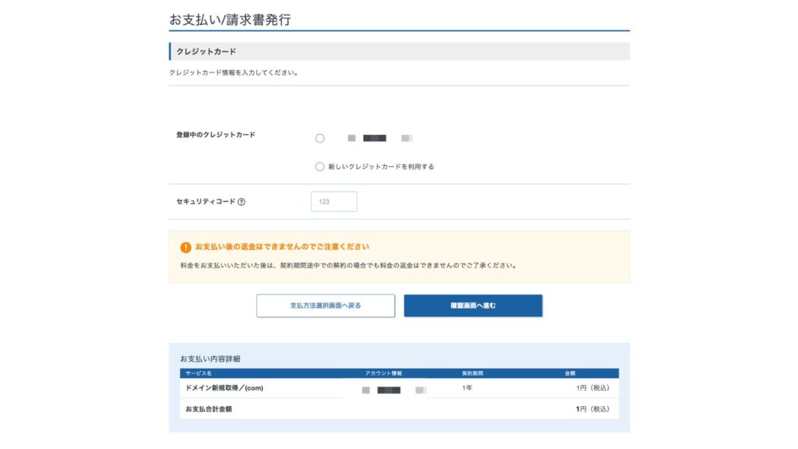Click the orange warning exclamation icon

185,247
